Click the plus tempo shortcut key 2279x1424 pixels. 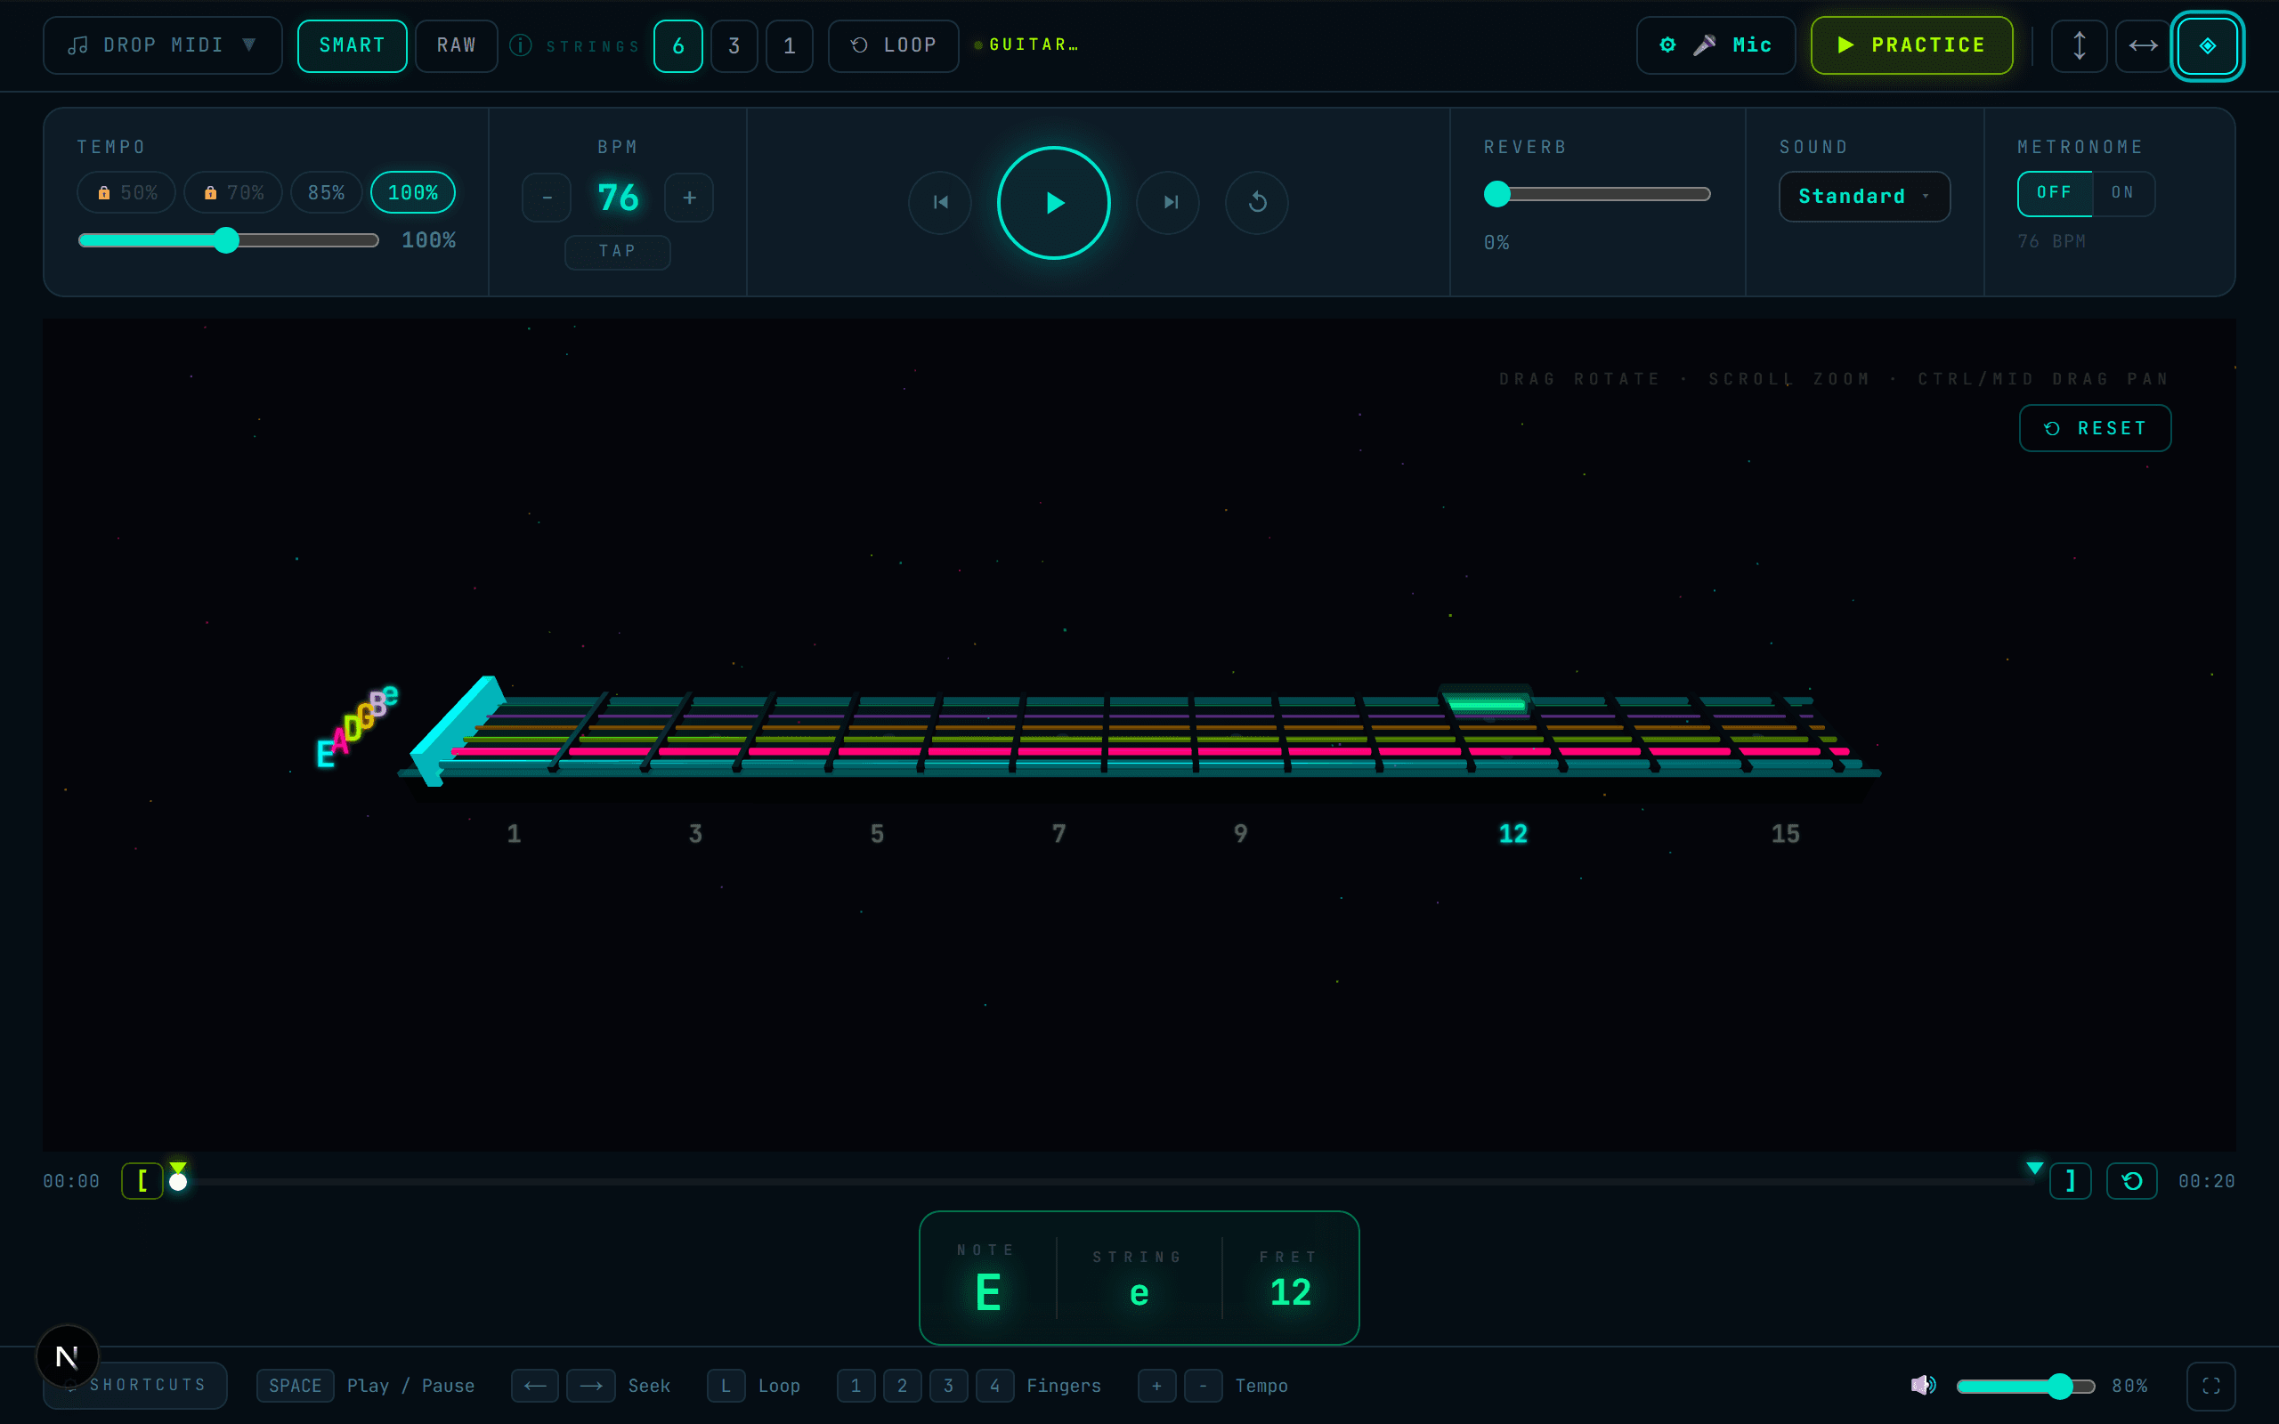tap(1156, 1386)
